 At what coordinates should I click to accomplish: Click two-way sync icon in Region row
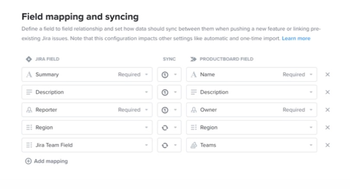pyautogui.click(x=165, y=128)
